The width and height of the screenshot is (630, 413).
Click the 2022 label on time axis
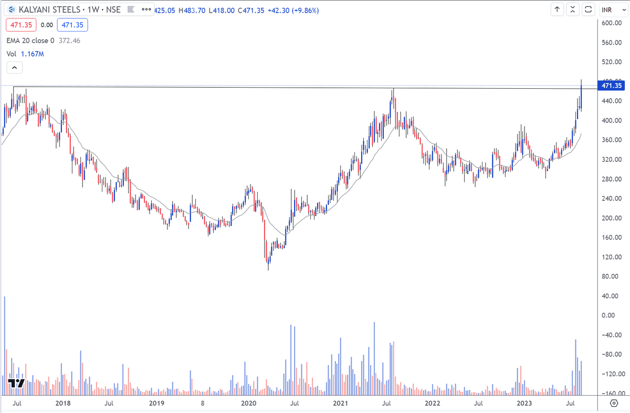433,404
